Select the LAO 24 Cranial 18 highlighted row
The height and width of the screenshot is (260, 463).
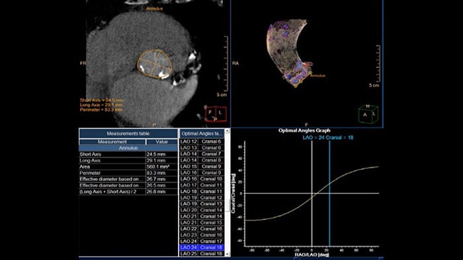[202, 247]
